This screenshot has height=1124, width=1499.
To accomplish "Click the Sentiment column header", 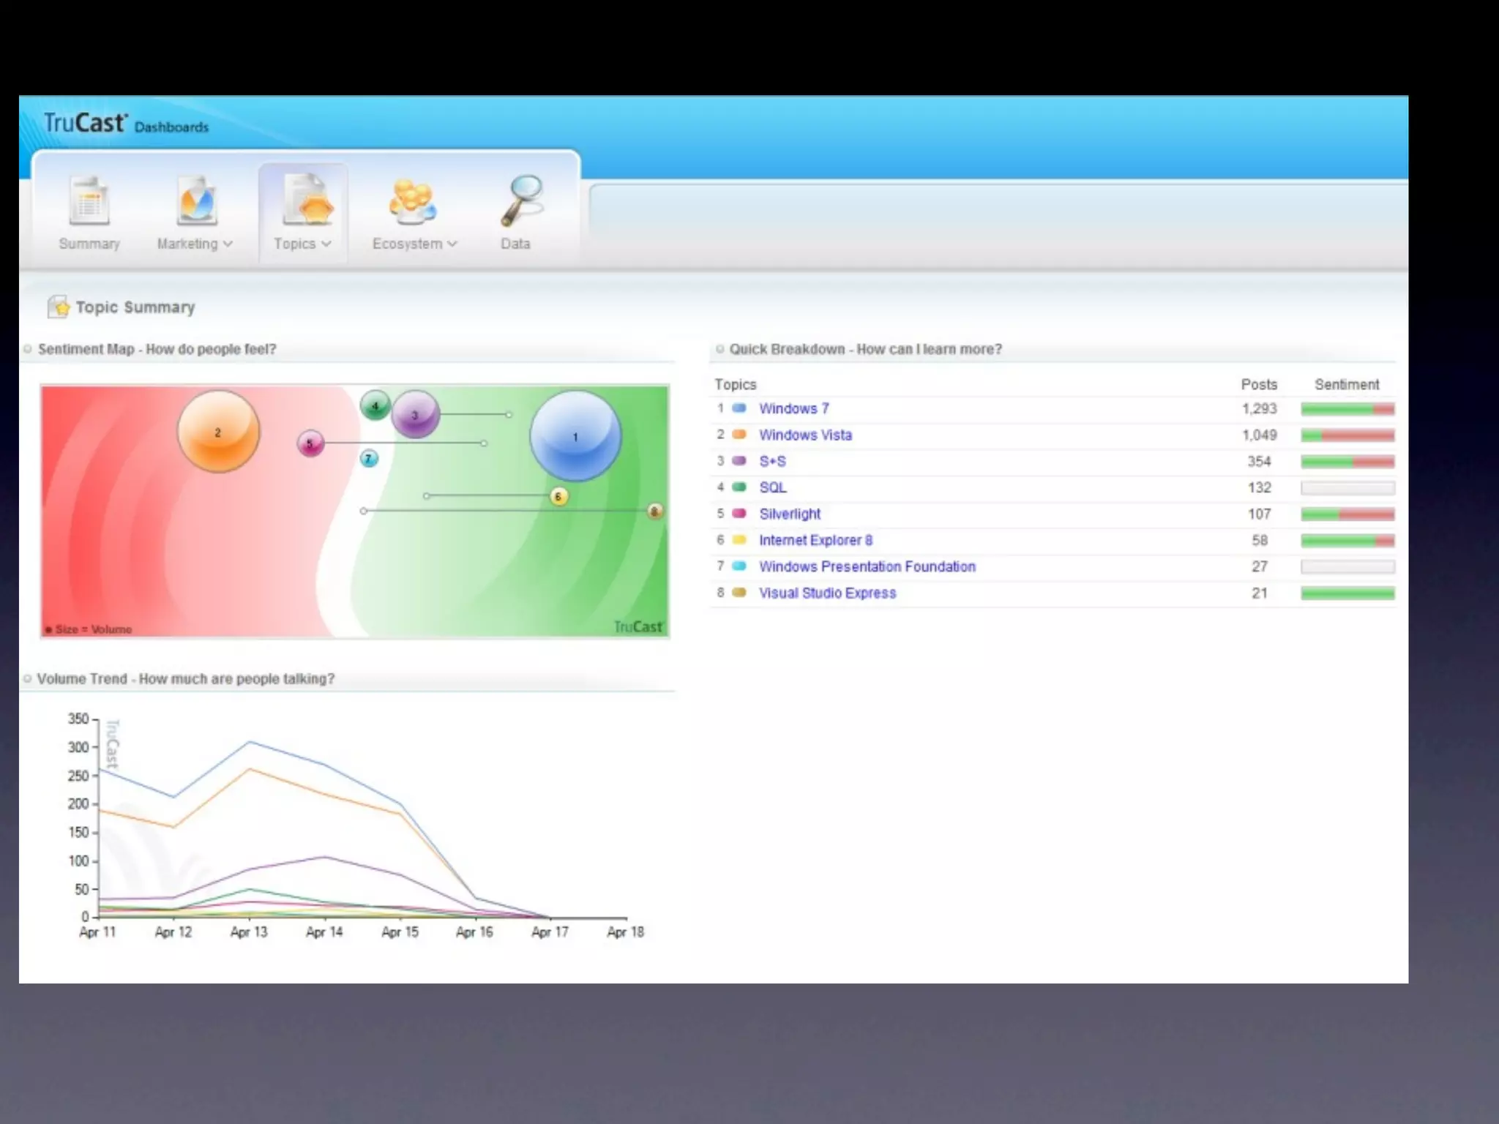I will click(1346, 384).
